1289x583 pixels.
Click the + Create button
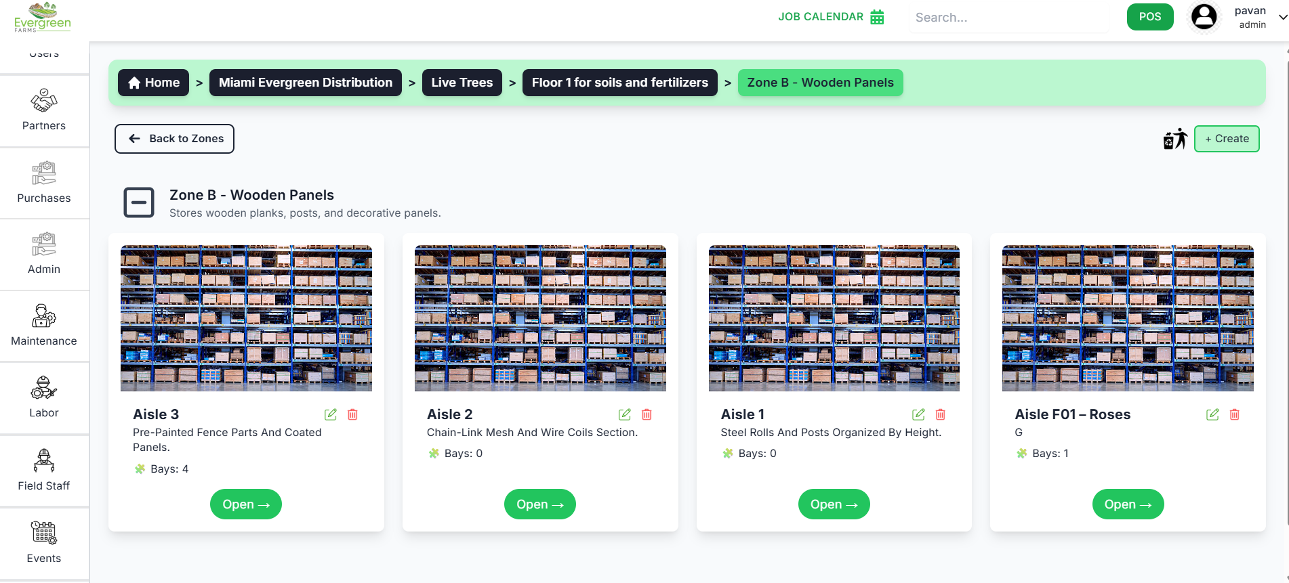(1227, 139)
